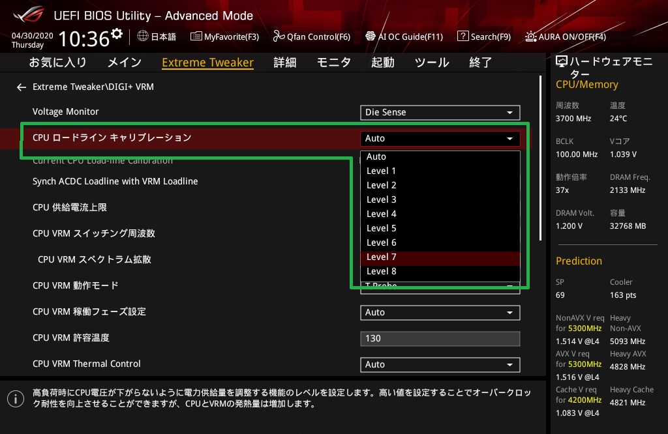Select CPU VRM 稼働フェーズ設定 row
The height and width of the screenshot is (434, 668).
(x=89, y=311)
